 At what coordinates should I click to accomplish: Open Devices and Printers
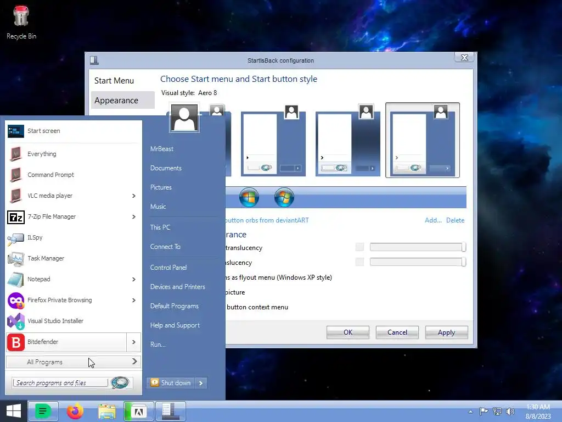coord(178,287)
